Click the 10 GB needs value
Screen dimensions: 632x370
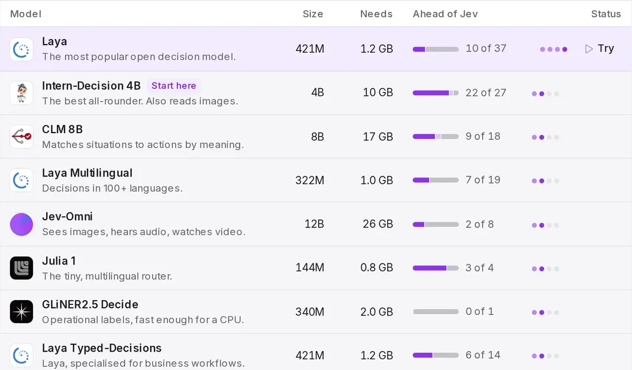[x=378, y=92]
